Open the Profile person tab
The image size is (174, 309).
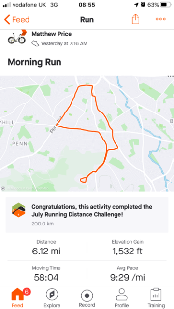tap(122, 298)
